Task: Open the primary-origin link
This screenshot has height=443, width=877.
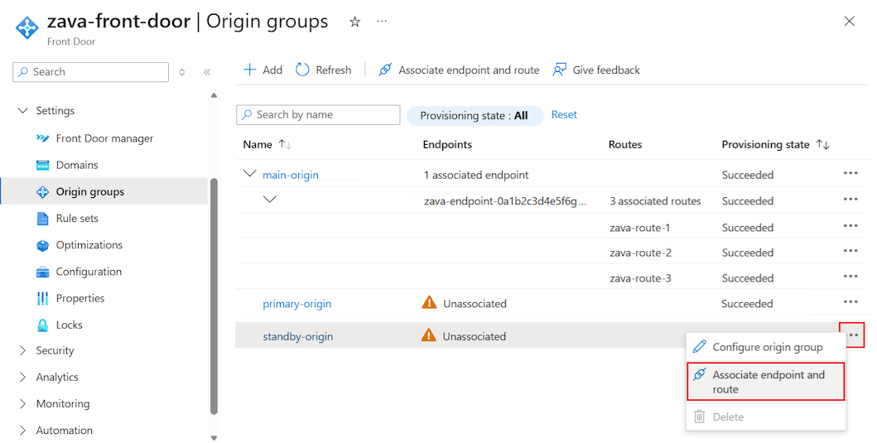Action: 296,304
